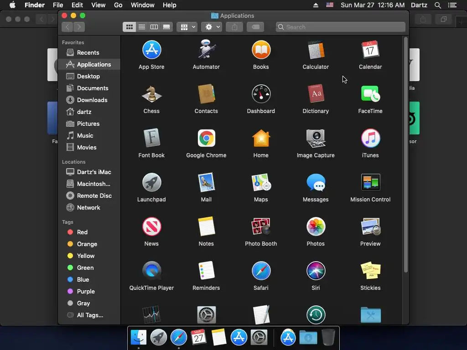Open Spotlight search in menu bar
The height and width of the screenshot is (350, 467).
[437, 5]
